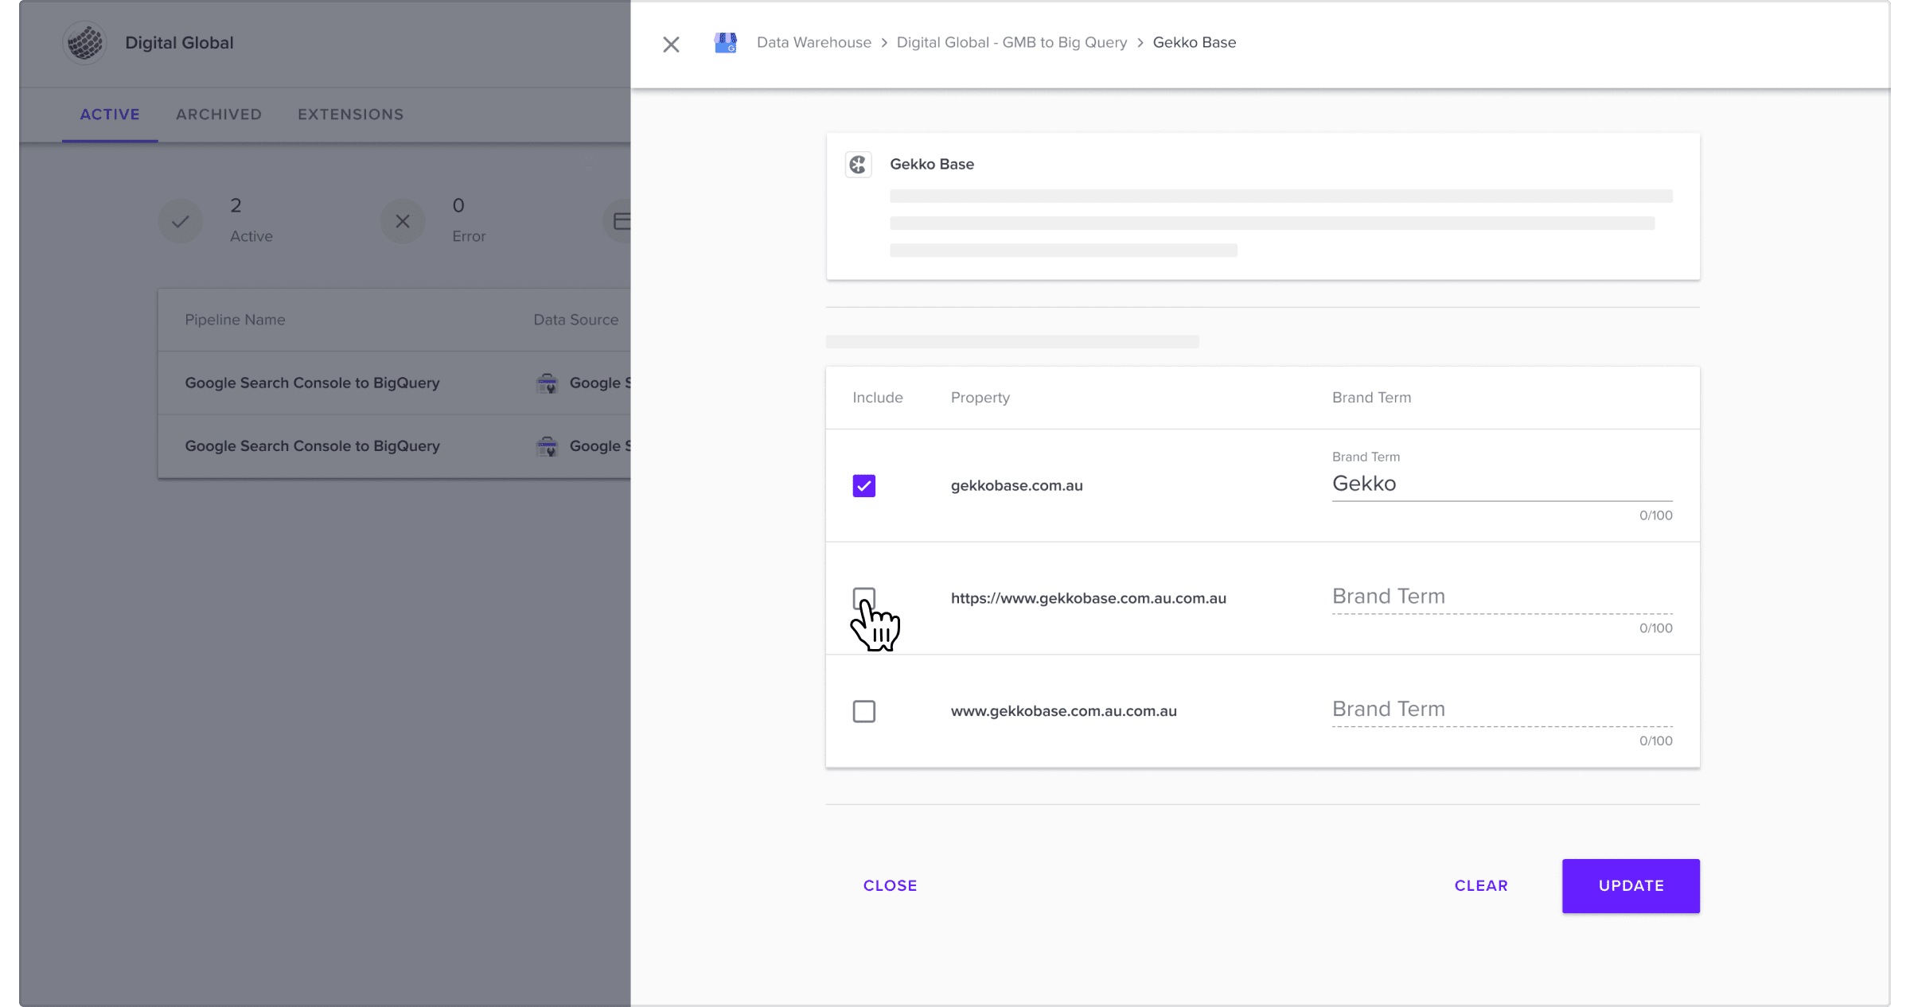Click the Clear button
Screen dimensions: 1910x1007
point(1481,886)
